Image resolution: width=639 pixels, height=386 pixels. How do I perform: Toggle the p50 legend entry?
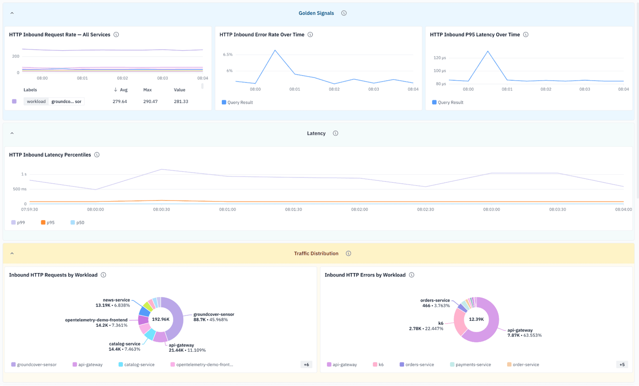click(x=78, y=222)
